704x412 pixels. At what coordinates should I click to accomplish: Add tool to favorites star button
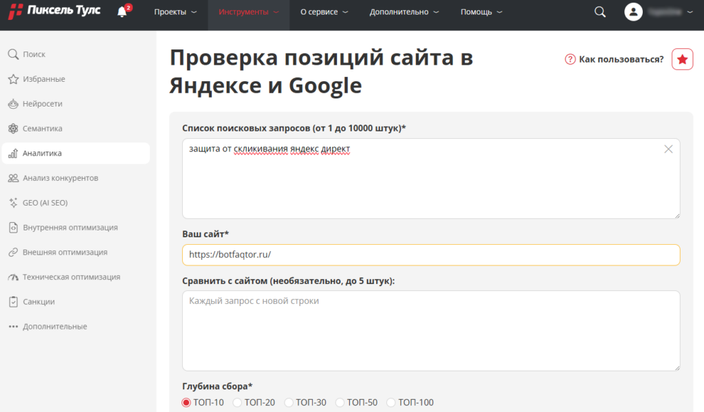[x=682, y=59]
